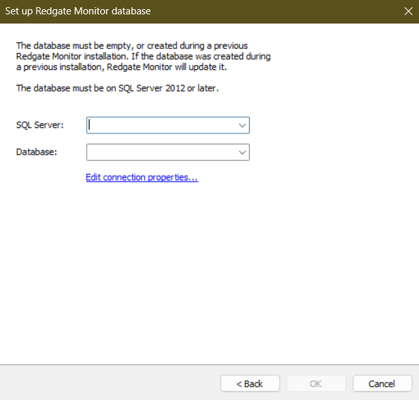Click inside the Database text field
The width and height of the screenshot is (419, 400).
click(x=160, y=152)
